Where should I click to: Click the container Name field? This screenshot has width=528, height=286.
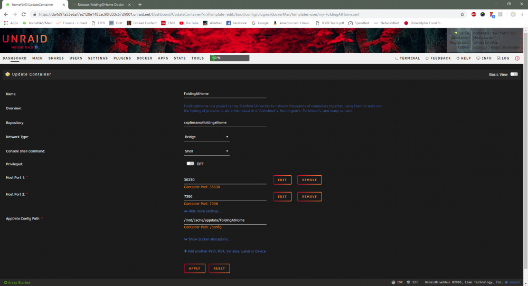(225, 94)
